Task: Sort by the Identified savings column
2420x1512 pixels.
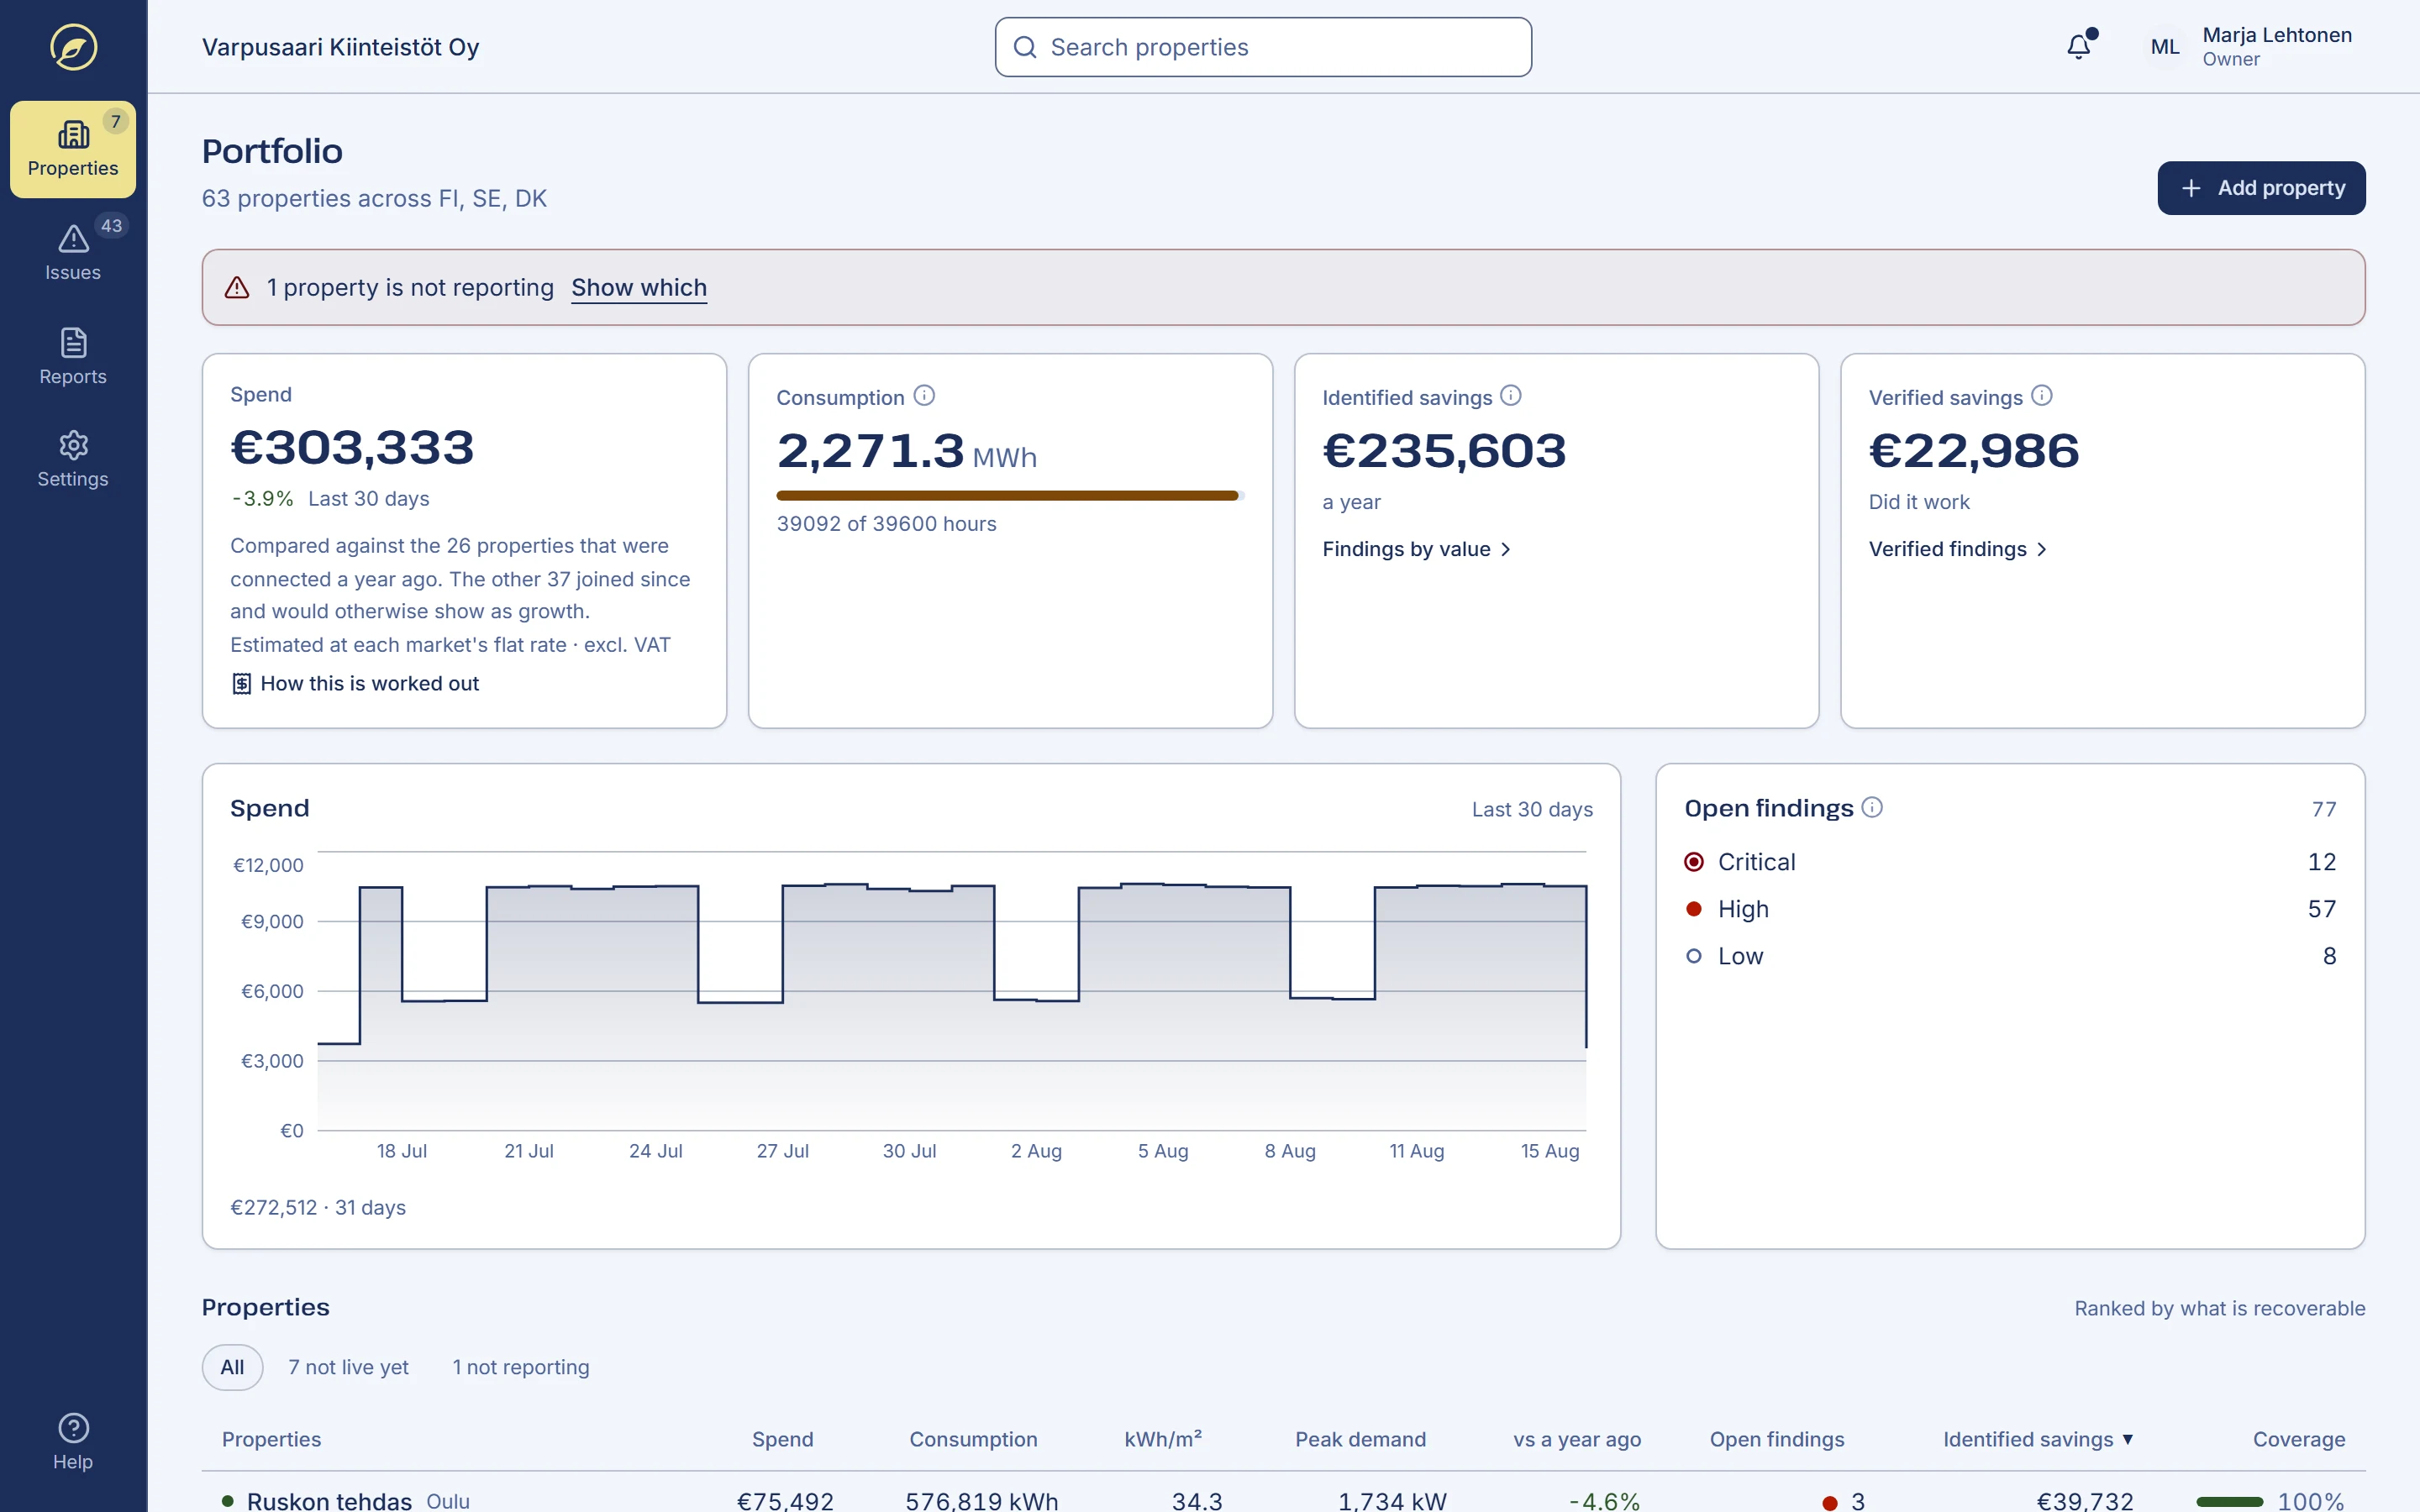Action: click(x=2037, y=1439)
